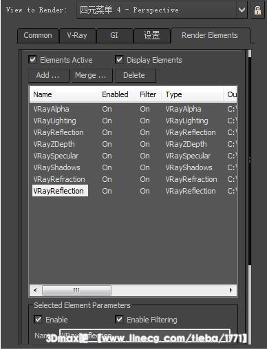The height and width of the screenshot is (350, 267).
Task: Toggle the Display Elements checkbox
Action: pos(119,60)
